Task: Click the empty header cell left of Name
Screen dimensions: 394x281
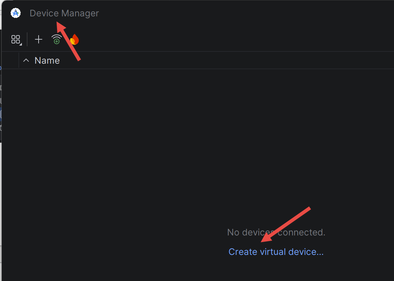Action: pos(10,60)
